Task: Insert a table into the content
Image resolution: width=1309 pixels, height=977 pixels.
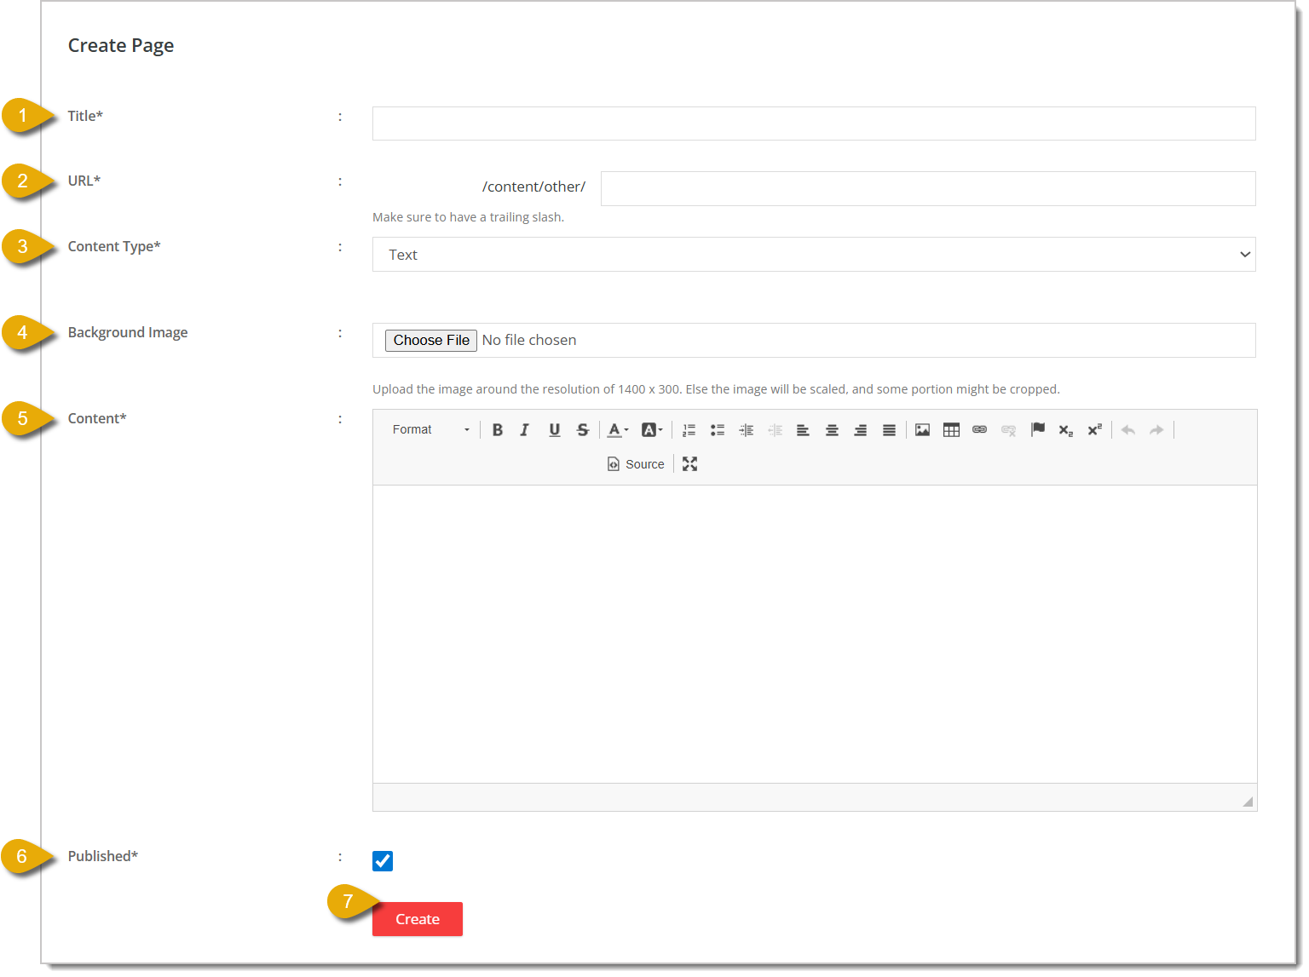Action: pos(951,430)
